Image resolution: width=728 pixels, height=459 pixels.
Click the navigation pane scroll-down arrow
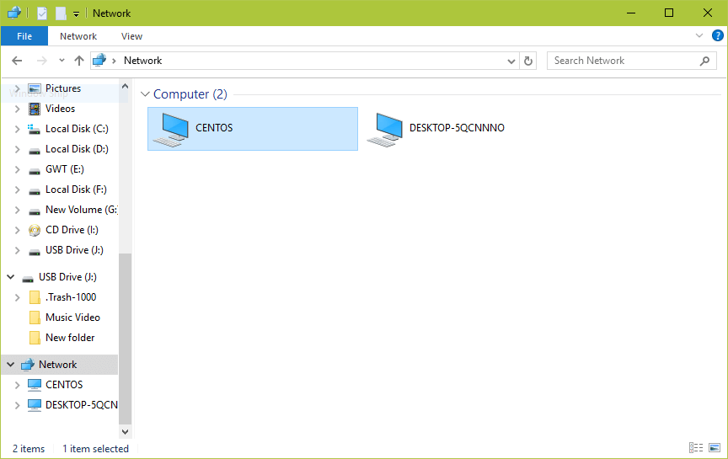pos(125,431)
